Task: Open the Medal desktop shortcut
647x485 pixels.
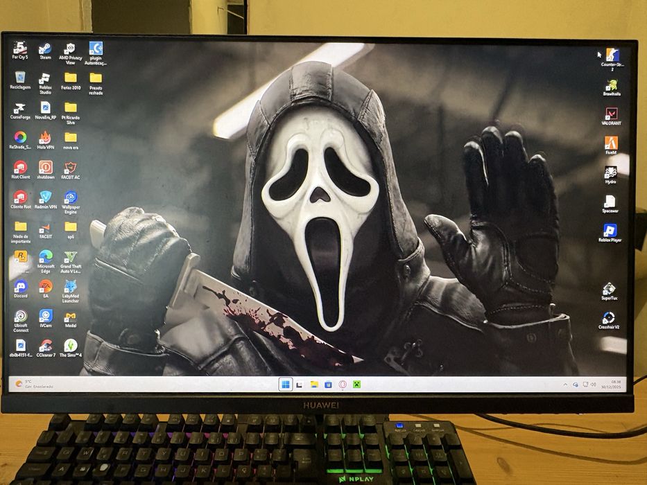Action: pyautogui.click(x=71, y=319)
